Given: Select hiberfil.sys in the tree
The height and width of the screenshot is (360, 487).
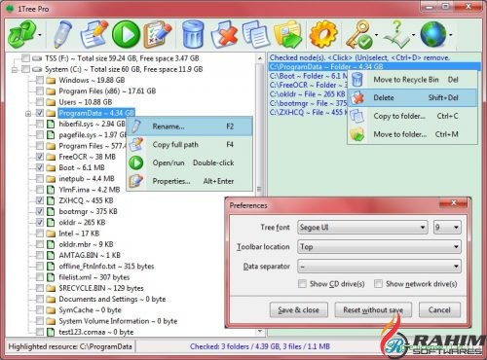Looking at the screenshot, I should (x=92, y=124).
